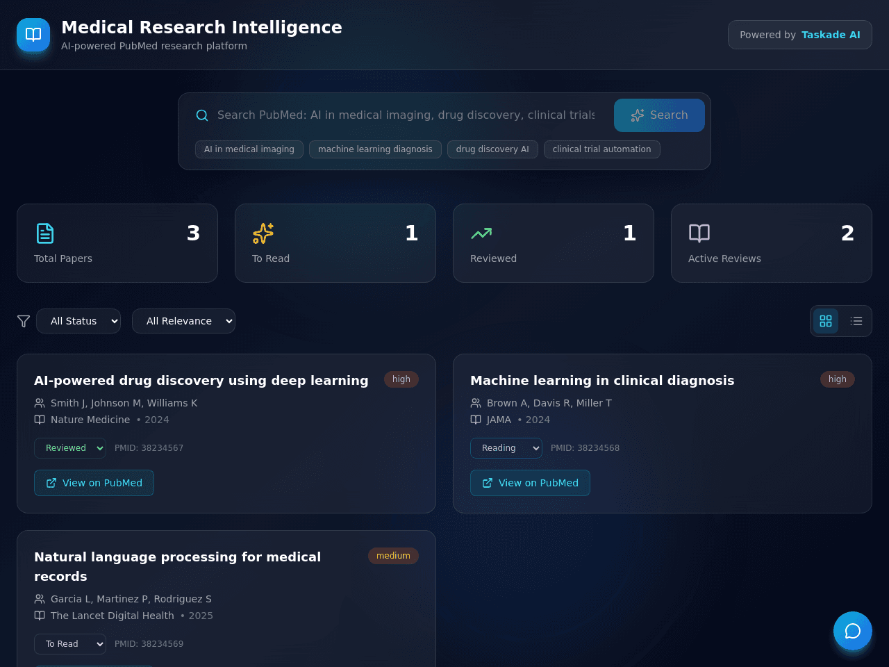889x667 pixels.
Task: Click the Active Reviews open-book icon
Action: pyautogui.click(x=699, y=233)
